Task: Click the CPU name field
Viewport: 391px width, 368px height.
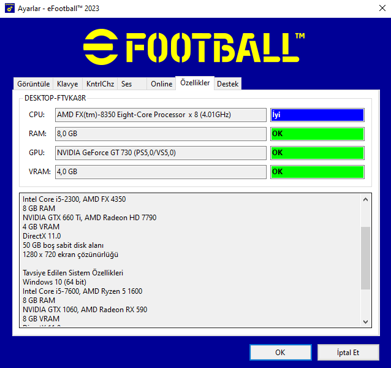Action: [161, 115]
